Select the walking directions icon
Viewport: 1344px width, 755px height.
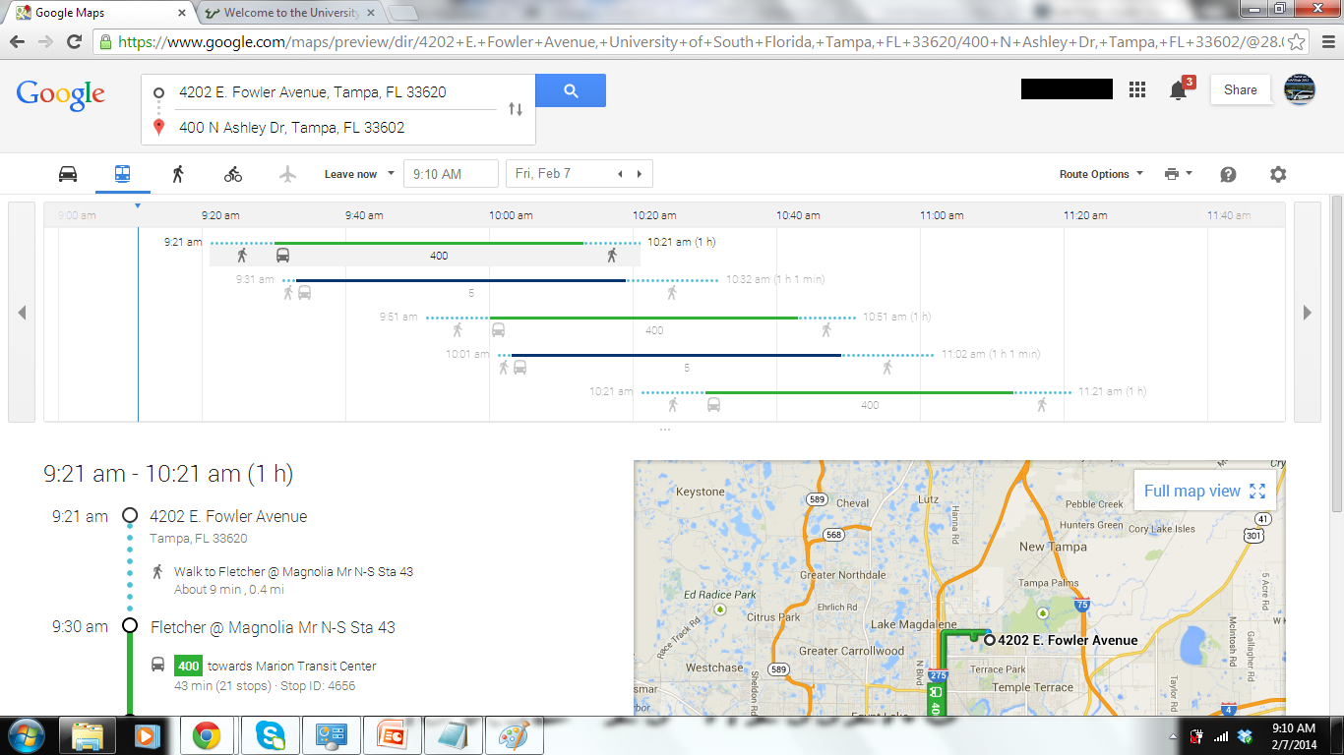[178, 174]
